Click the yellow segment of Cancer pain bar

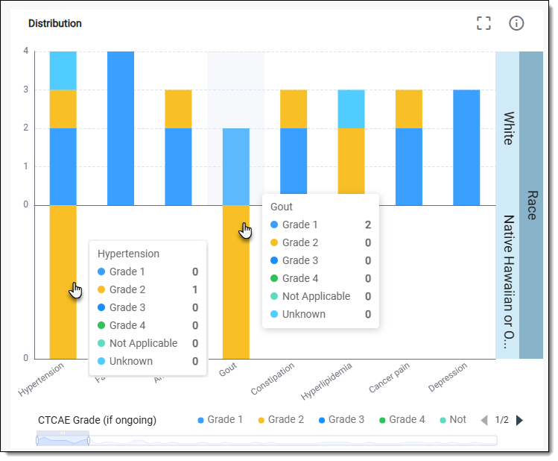click(409, 109)
